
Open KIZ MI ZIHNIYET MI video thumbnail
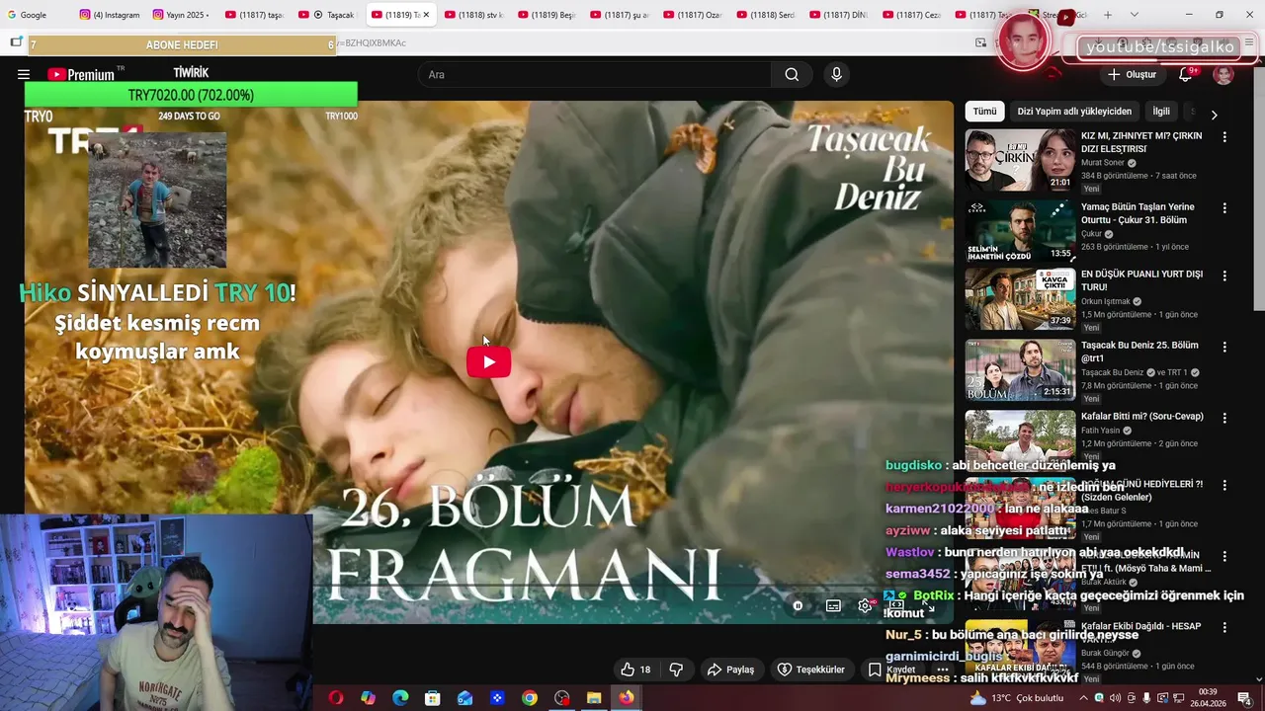click(x=1020, y=159)
